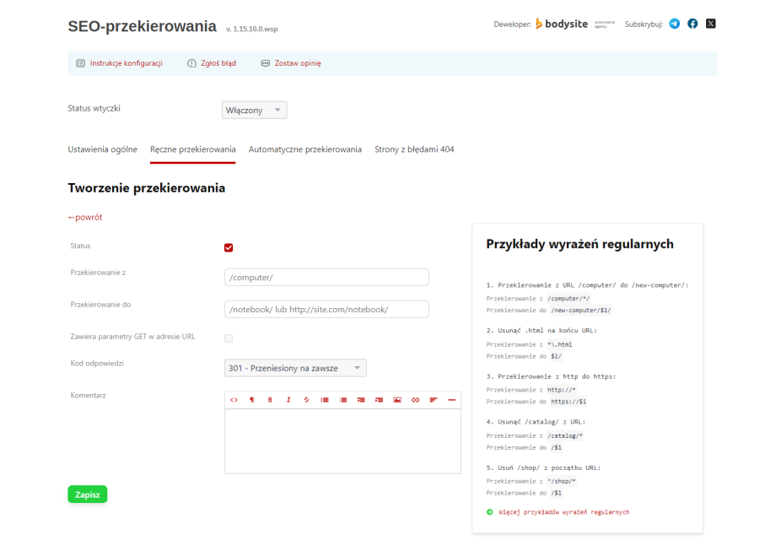The image size is (776, 551).
Task: Toggle HTML source view in comment editor
Action: pos(234,399)
